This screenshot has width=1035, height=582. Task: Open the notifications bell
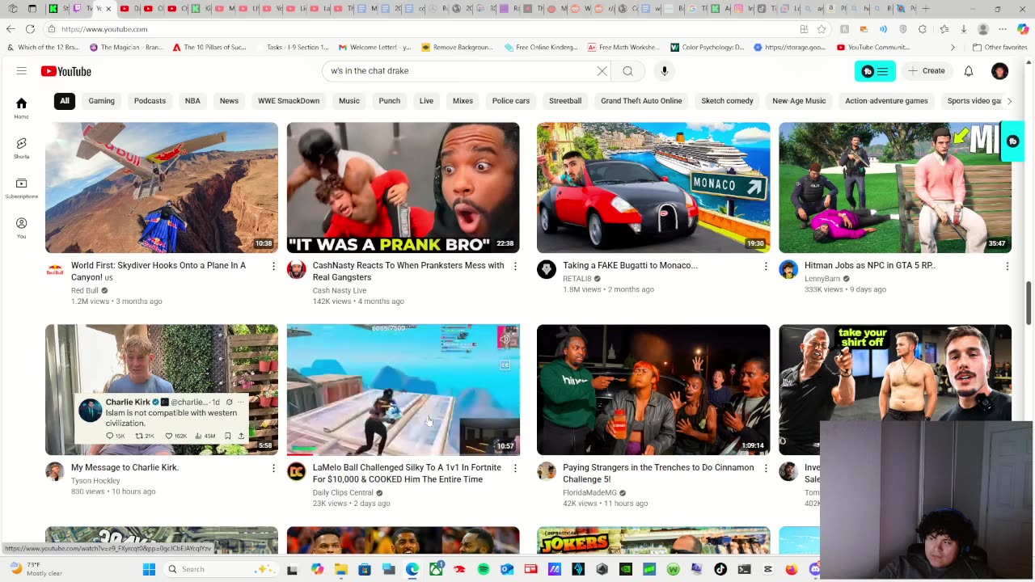[x=969, y=71]
